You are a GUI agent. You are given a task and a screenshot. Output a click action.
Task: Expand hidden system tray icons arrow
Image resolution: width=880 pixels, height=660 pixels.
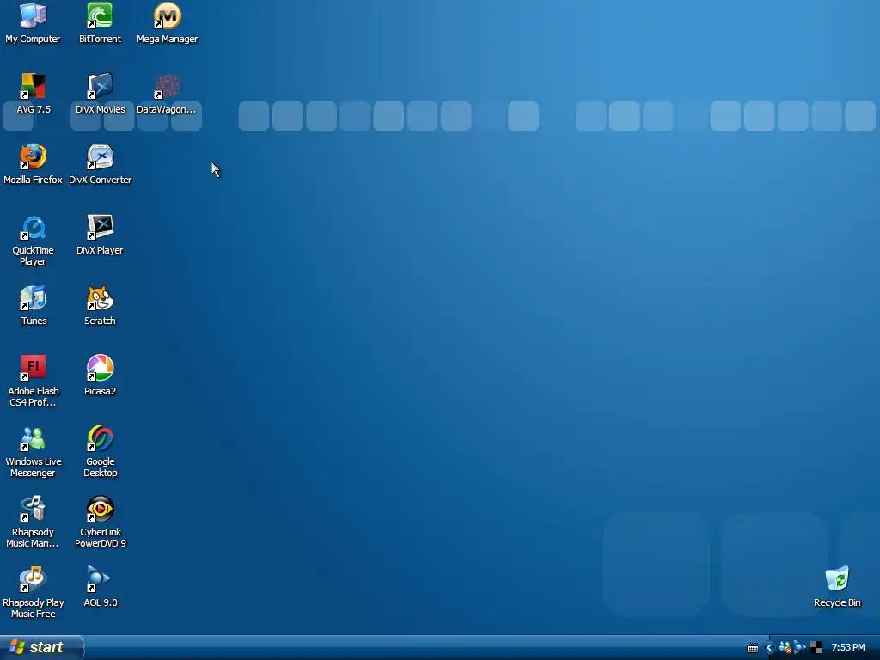[769, 648]
